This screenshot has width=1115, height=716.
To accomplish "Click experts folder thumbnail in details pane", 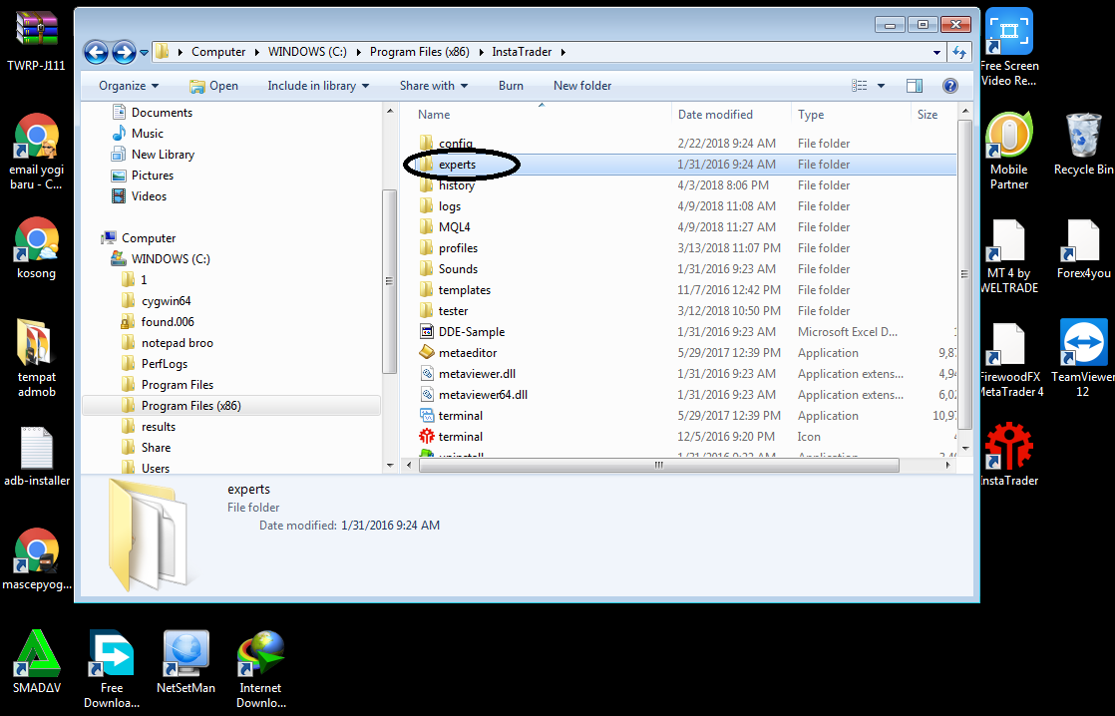I will (148, 535).
